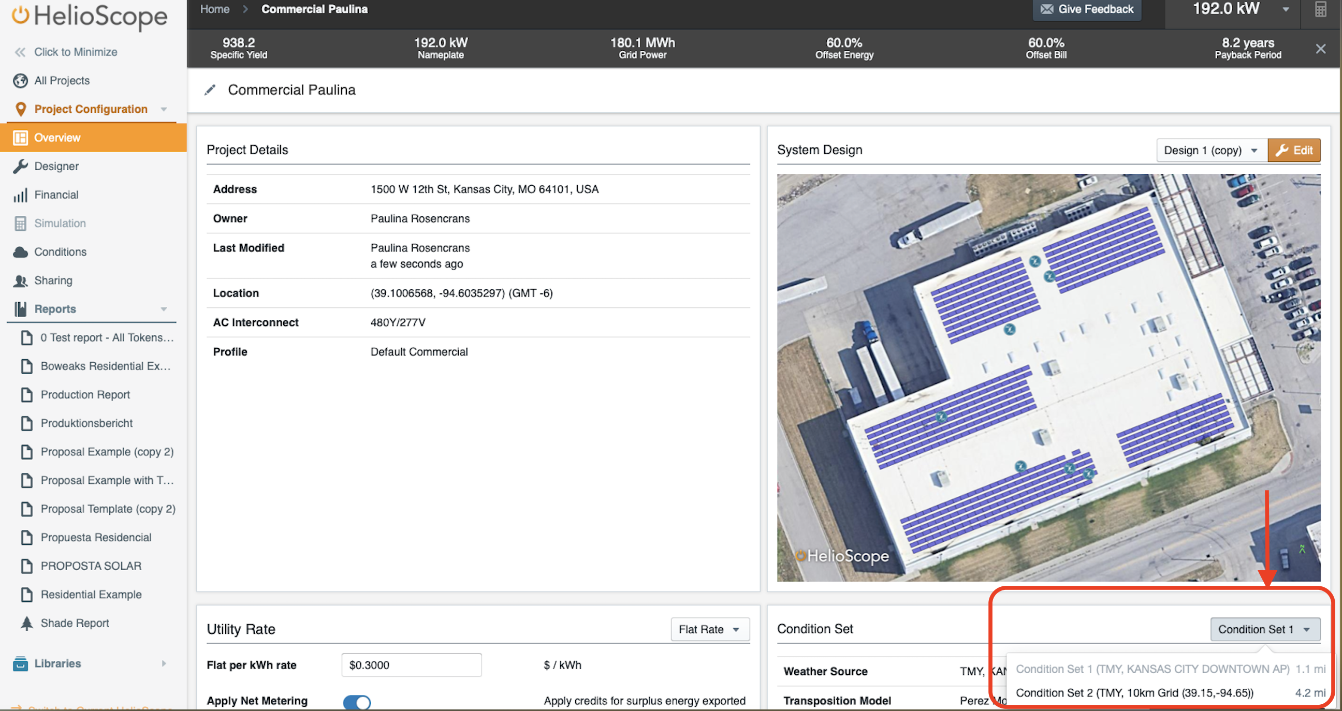
Task: Open the Shade Report entry
Action: [x=75, y=623]
